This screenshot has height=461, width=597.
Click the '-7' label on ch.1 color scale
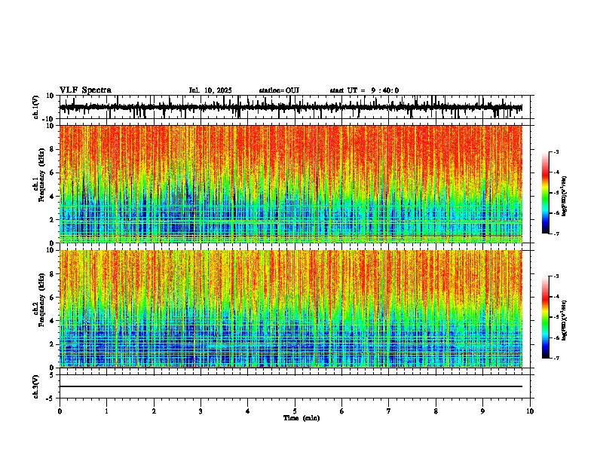pos(556,234)
